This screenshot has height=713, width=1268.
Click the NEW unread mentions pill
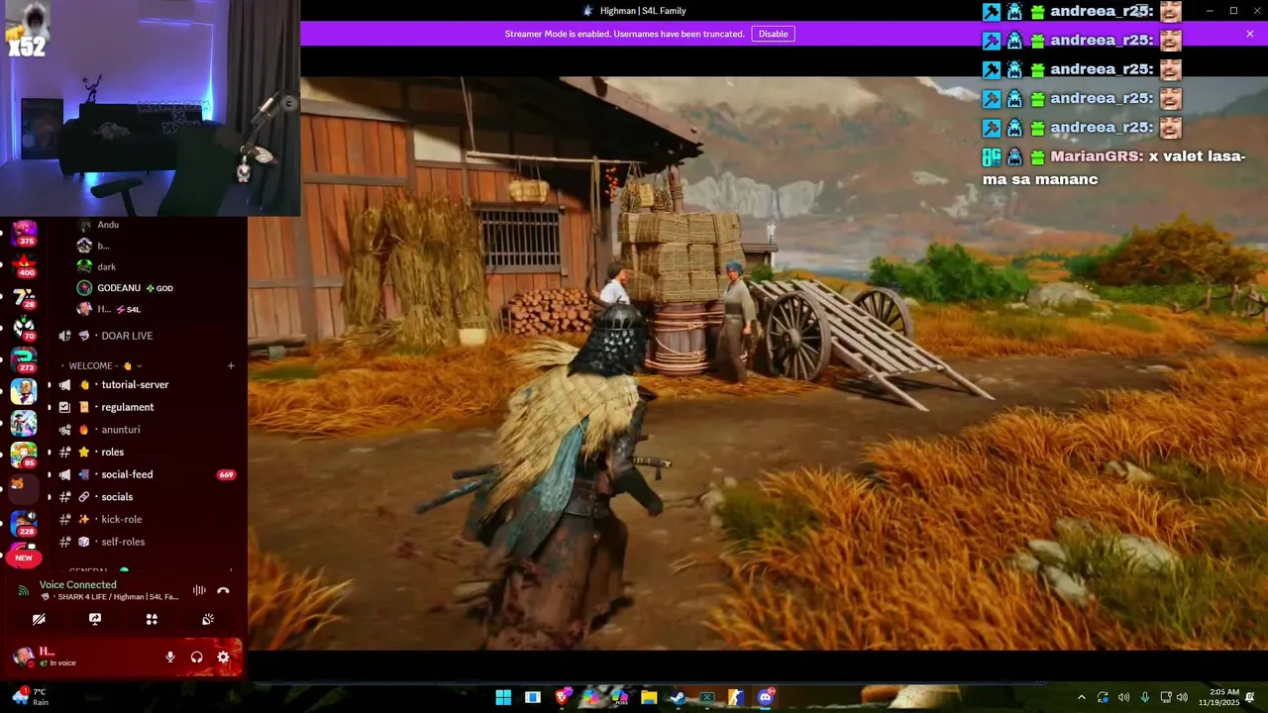(x=24, y=558)
